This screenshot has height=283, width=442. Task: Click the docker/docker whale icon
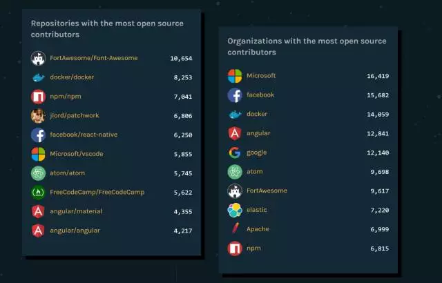pyautogui.click(x=38, y=77)
